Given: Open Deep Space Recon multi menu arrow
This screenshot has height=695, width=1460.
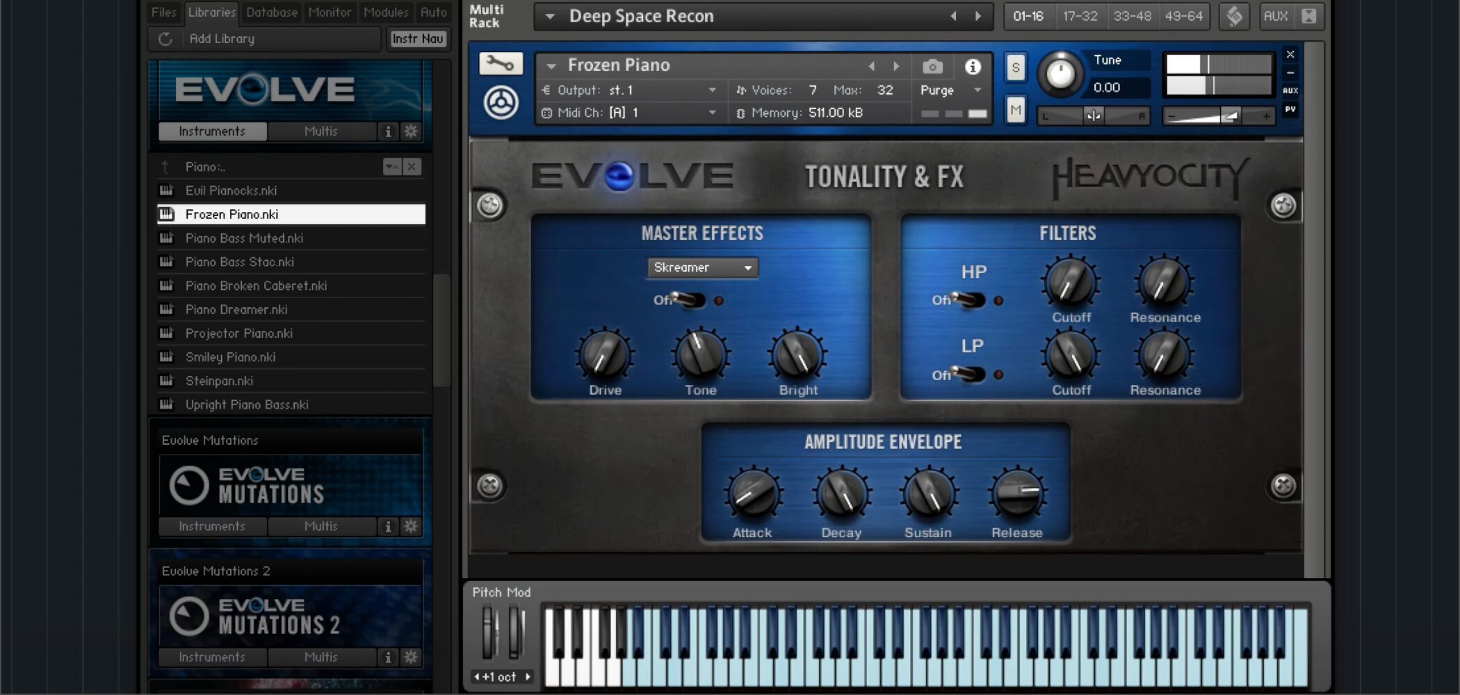Looking at the screenshot, I should tap(549, 17).
